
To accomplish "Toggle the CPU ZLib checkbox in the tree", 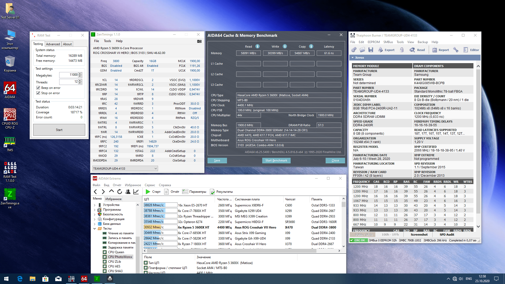I will 105,262.
